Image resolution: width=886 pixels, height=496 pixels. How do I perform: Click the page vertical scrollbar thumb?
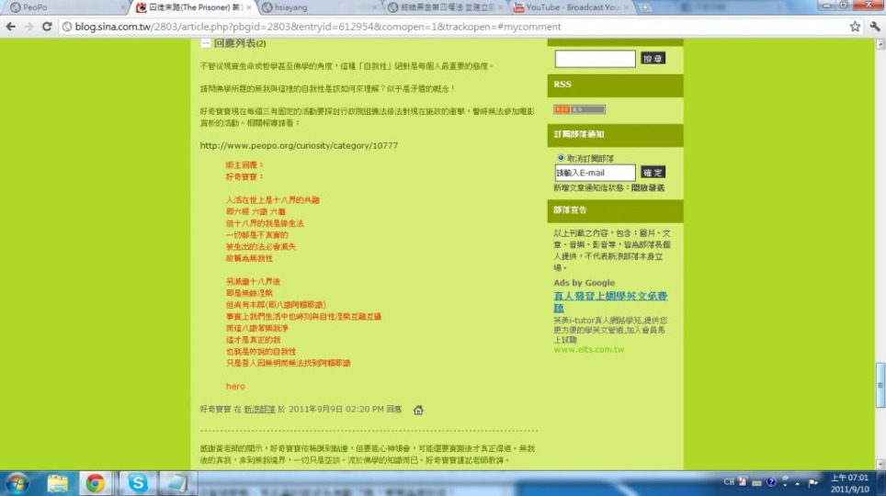[880, 377]
